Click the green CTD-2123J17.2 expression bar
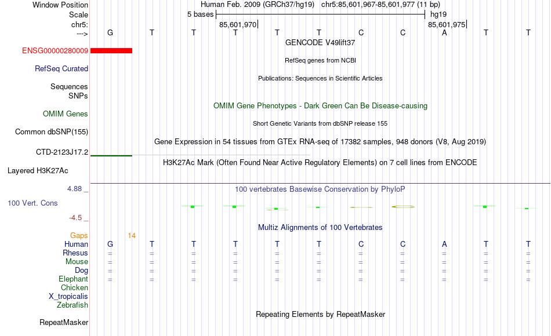This screenshot has height=336, width=551. 111,155
